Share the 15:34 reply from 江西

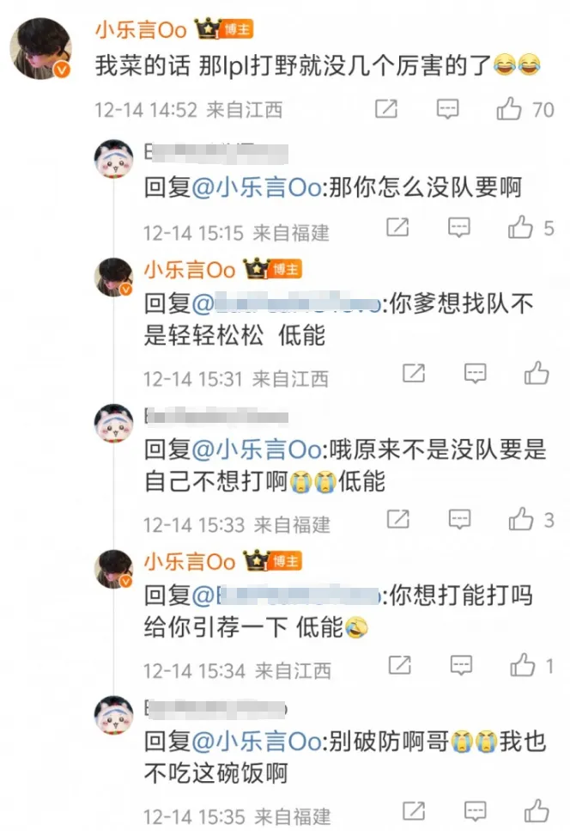click(399, 665)
